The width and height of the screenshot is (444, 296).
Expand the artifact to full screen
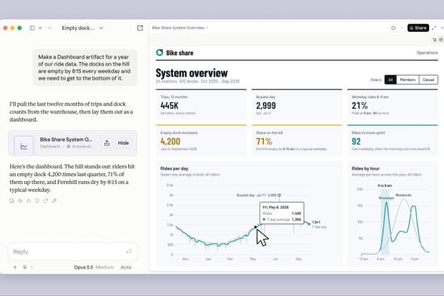(x=434, y=27)
